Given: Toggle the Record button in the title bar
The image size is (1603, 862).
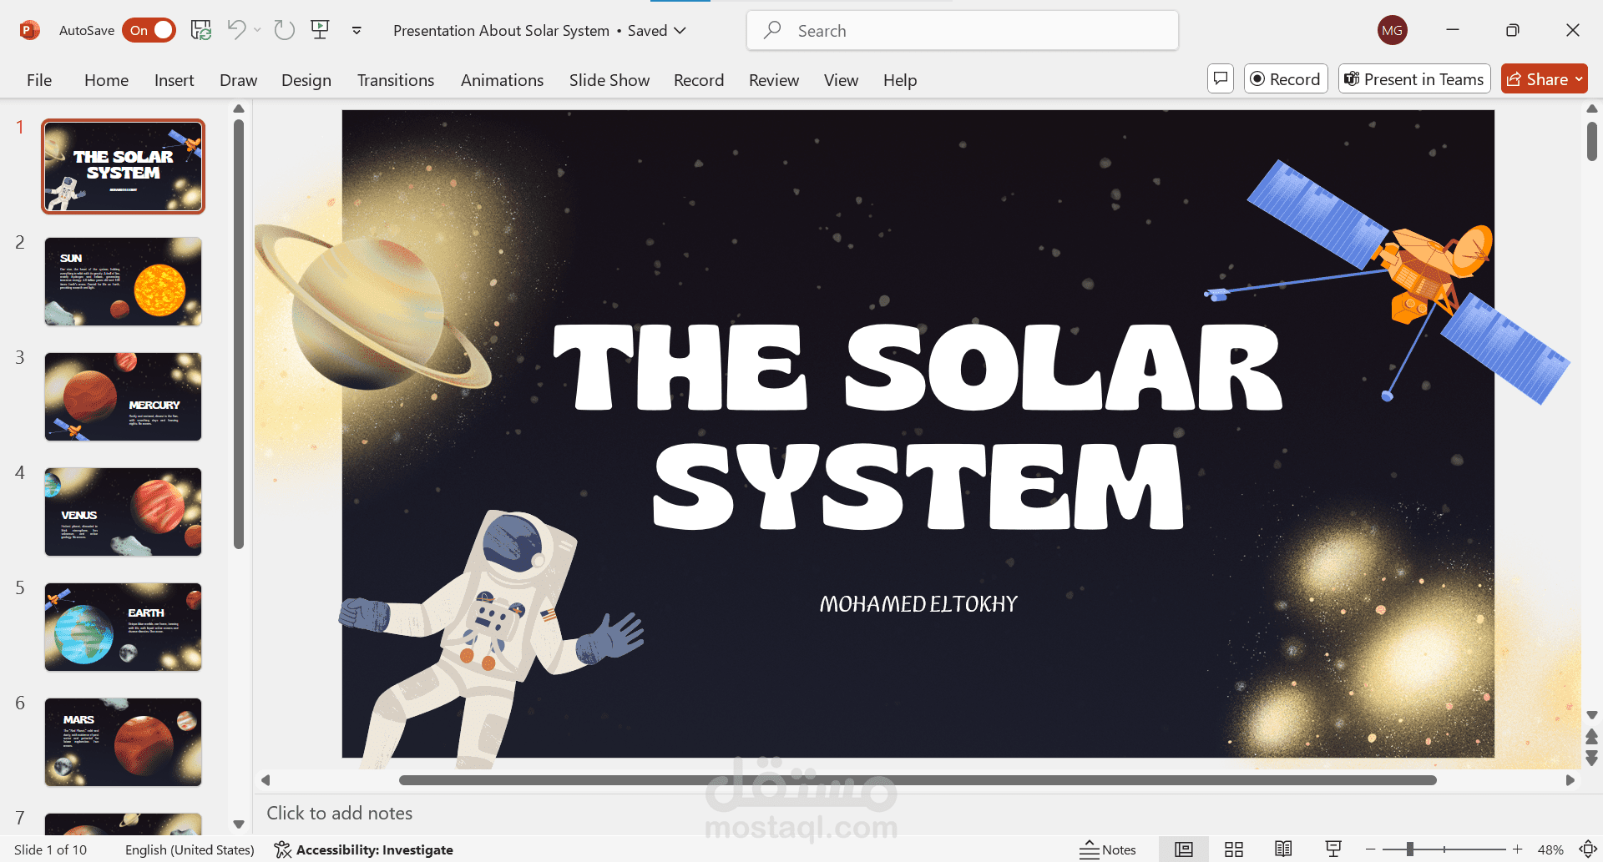Looking at the screenshot, I should coord(1285,78).
